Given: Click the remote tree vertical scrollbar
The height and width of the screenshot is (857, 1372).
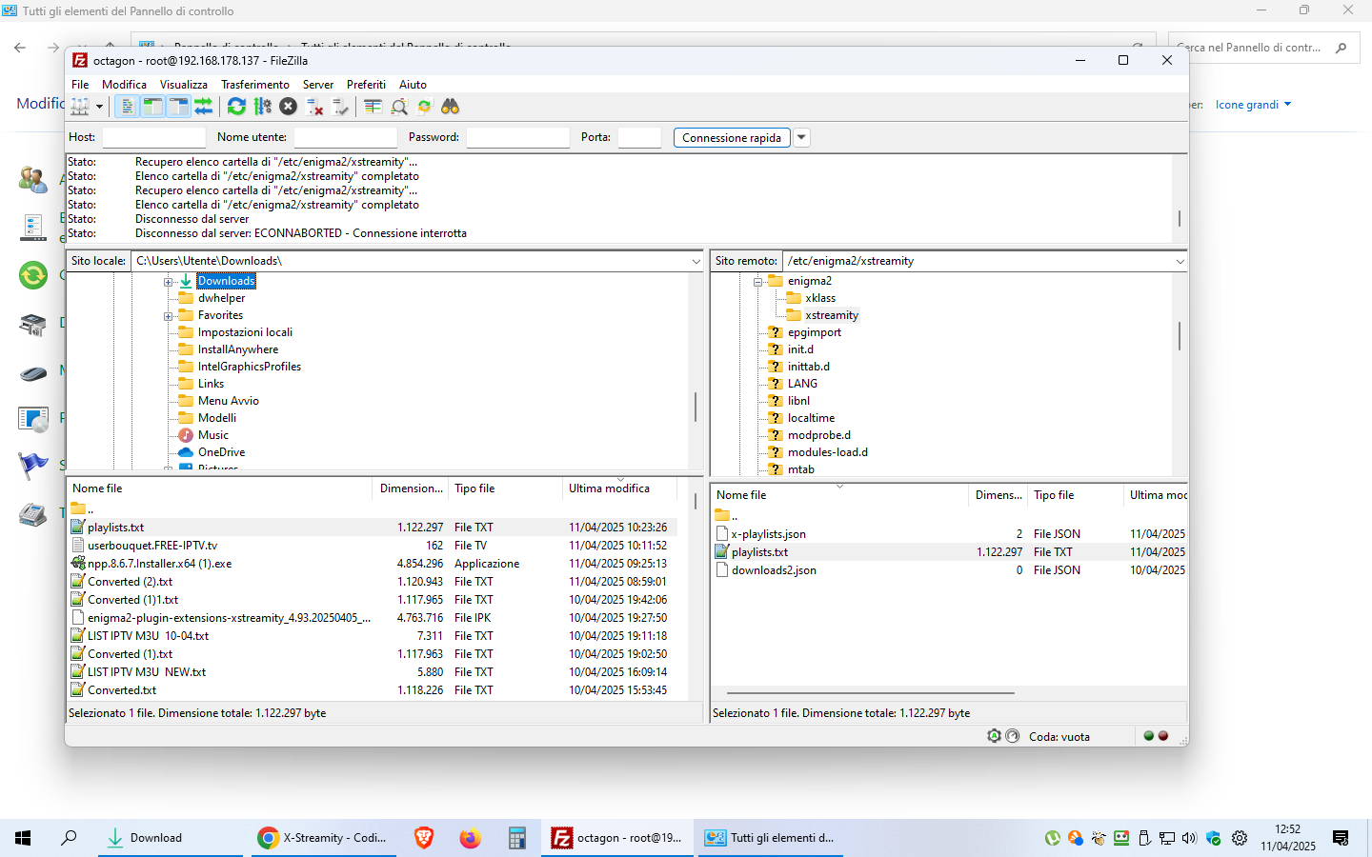Looking at the screenshot, I should pos(1180,336).
